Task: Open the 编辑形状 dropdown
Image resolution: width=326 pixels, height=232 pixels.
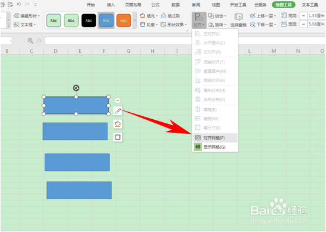Action: pyautogui.click(x=26, y=16)
